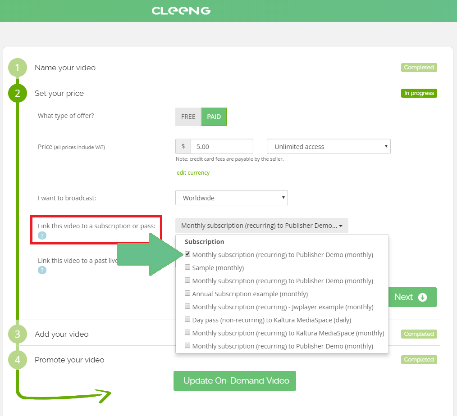
Task: Click the 'Subscription' group heading in the list
Action: [x=204, y=242]
